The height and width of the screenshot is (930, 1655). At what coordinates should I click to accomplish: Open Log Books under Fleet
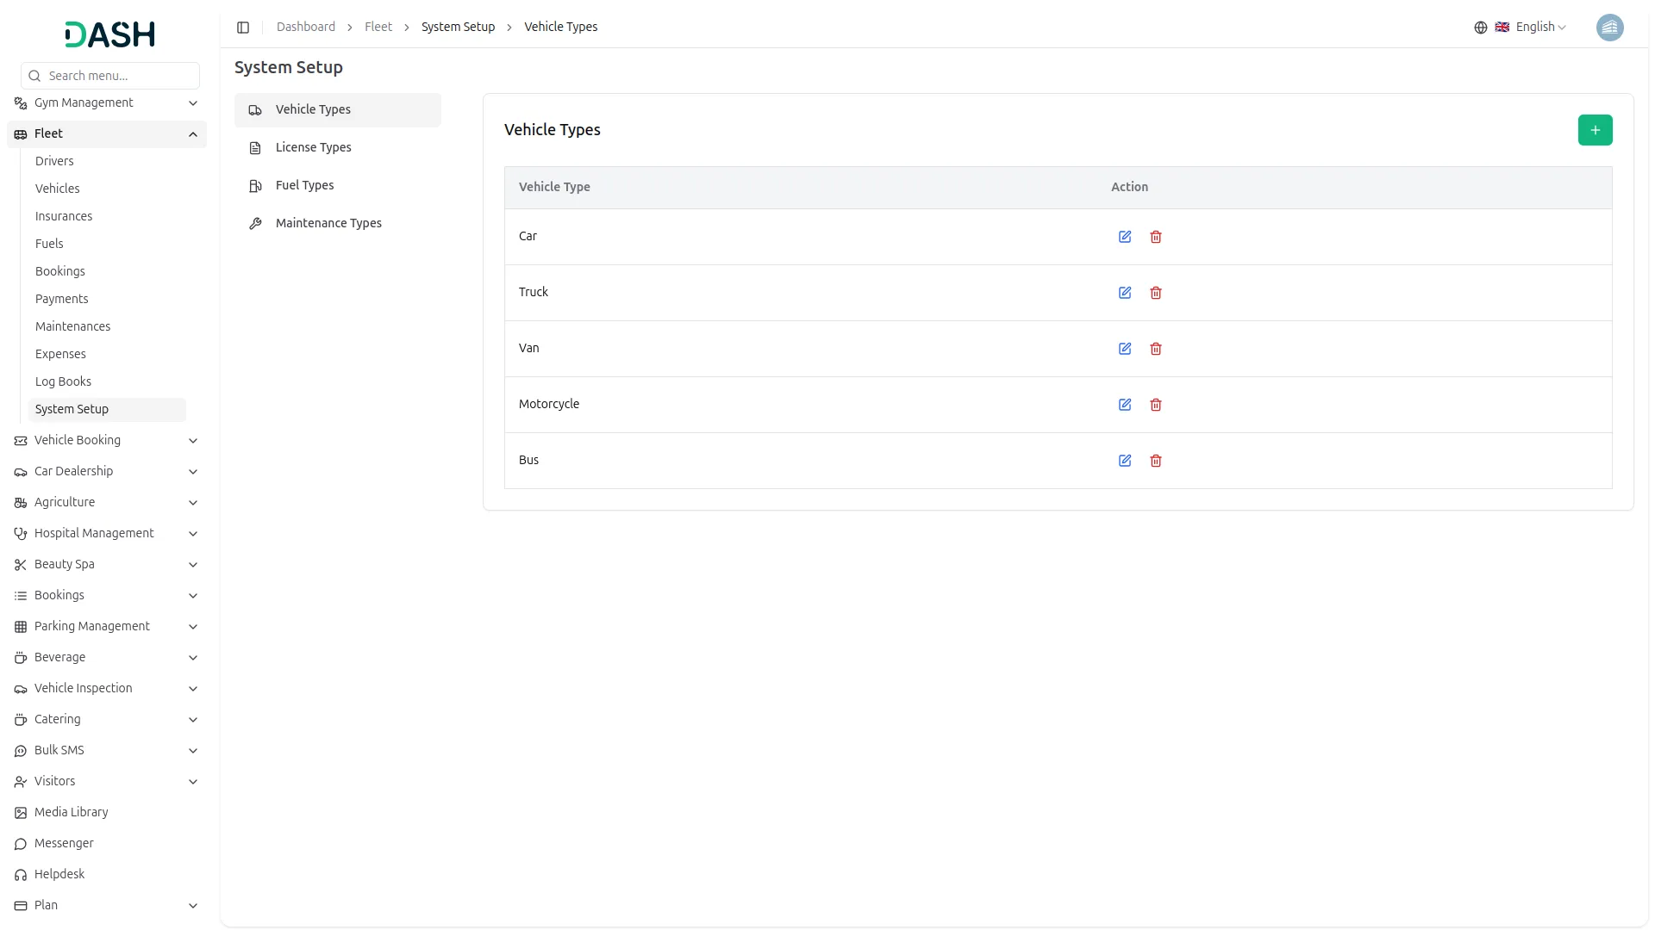pyautogui.click(x=63, y=381)
